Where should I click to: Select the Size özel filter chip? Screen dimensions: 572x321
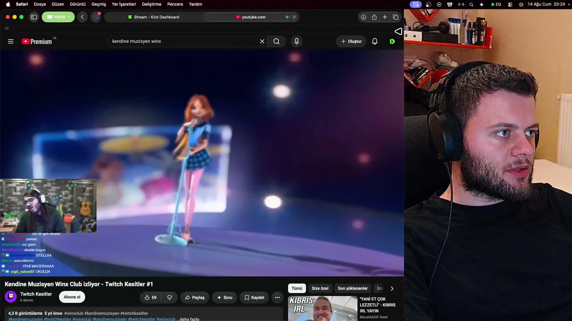(320, 288)
